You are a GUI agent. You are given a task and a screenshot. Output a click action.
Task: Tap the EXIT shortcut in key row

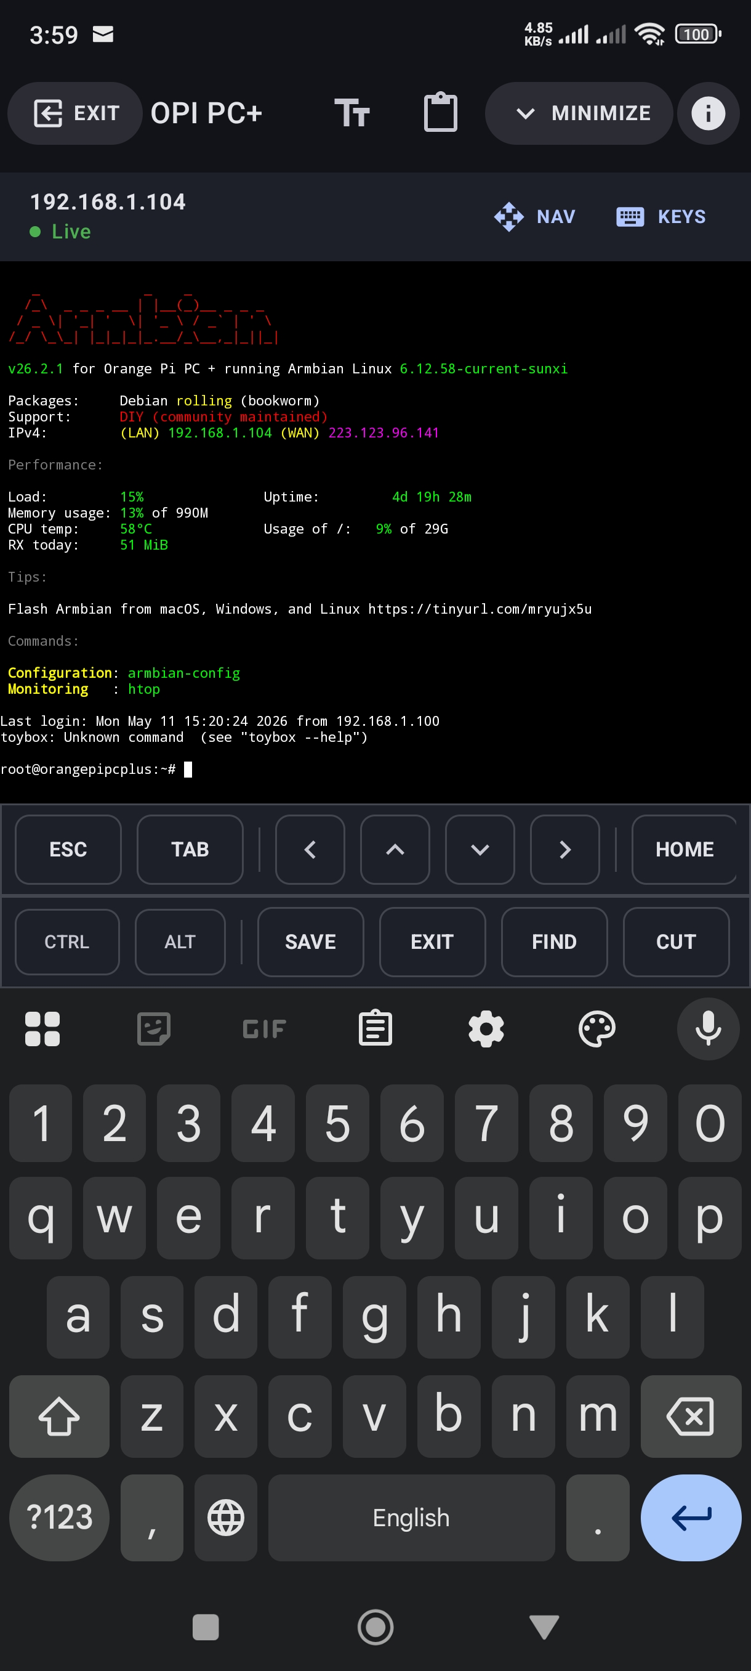(x=432, y=941)
